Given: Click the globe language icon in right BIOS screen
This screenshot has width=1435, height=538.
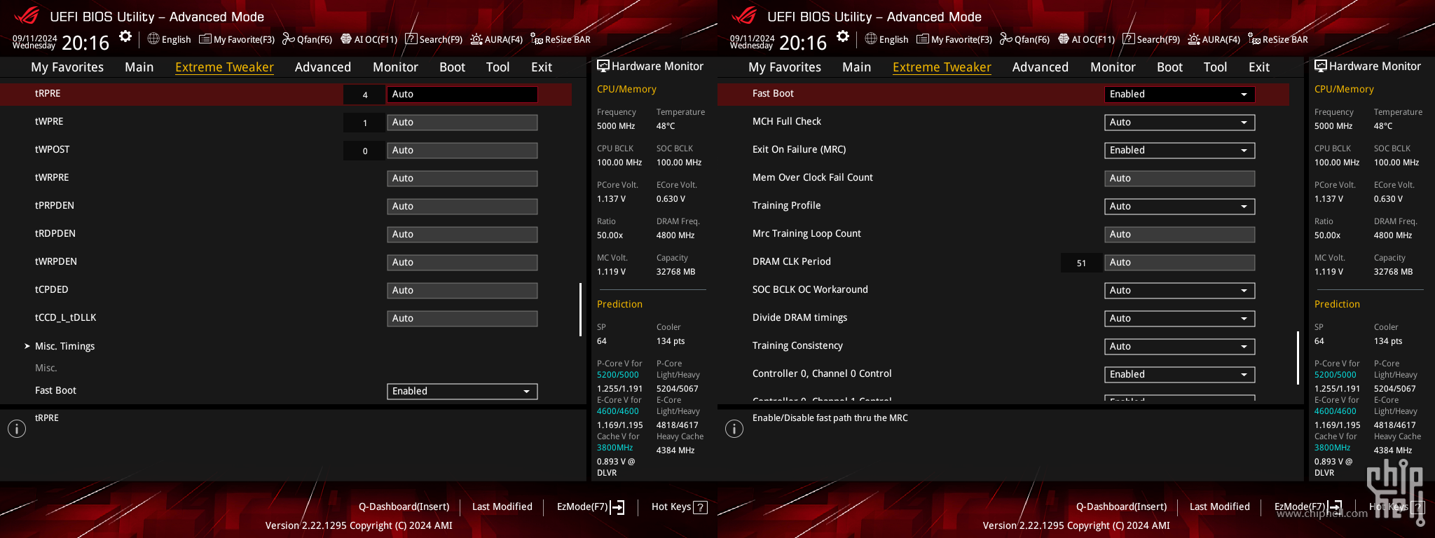Looking at the screenshot, I should (x=871, y=39).
